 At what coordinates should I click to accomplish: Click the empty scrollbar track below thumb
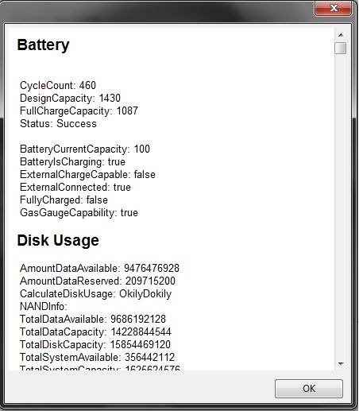tap(341, 207)
